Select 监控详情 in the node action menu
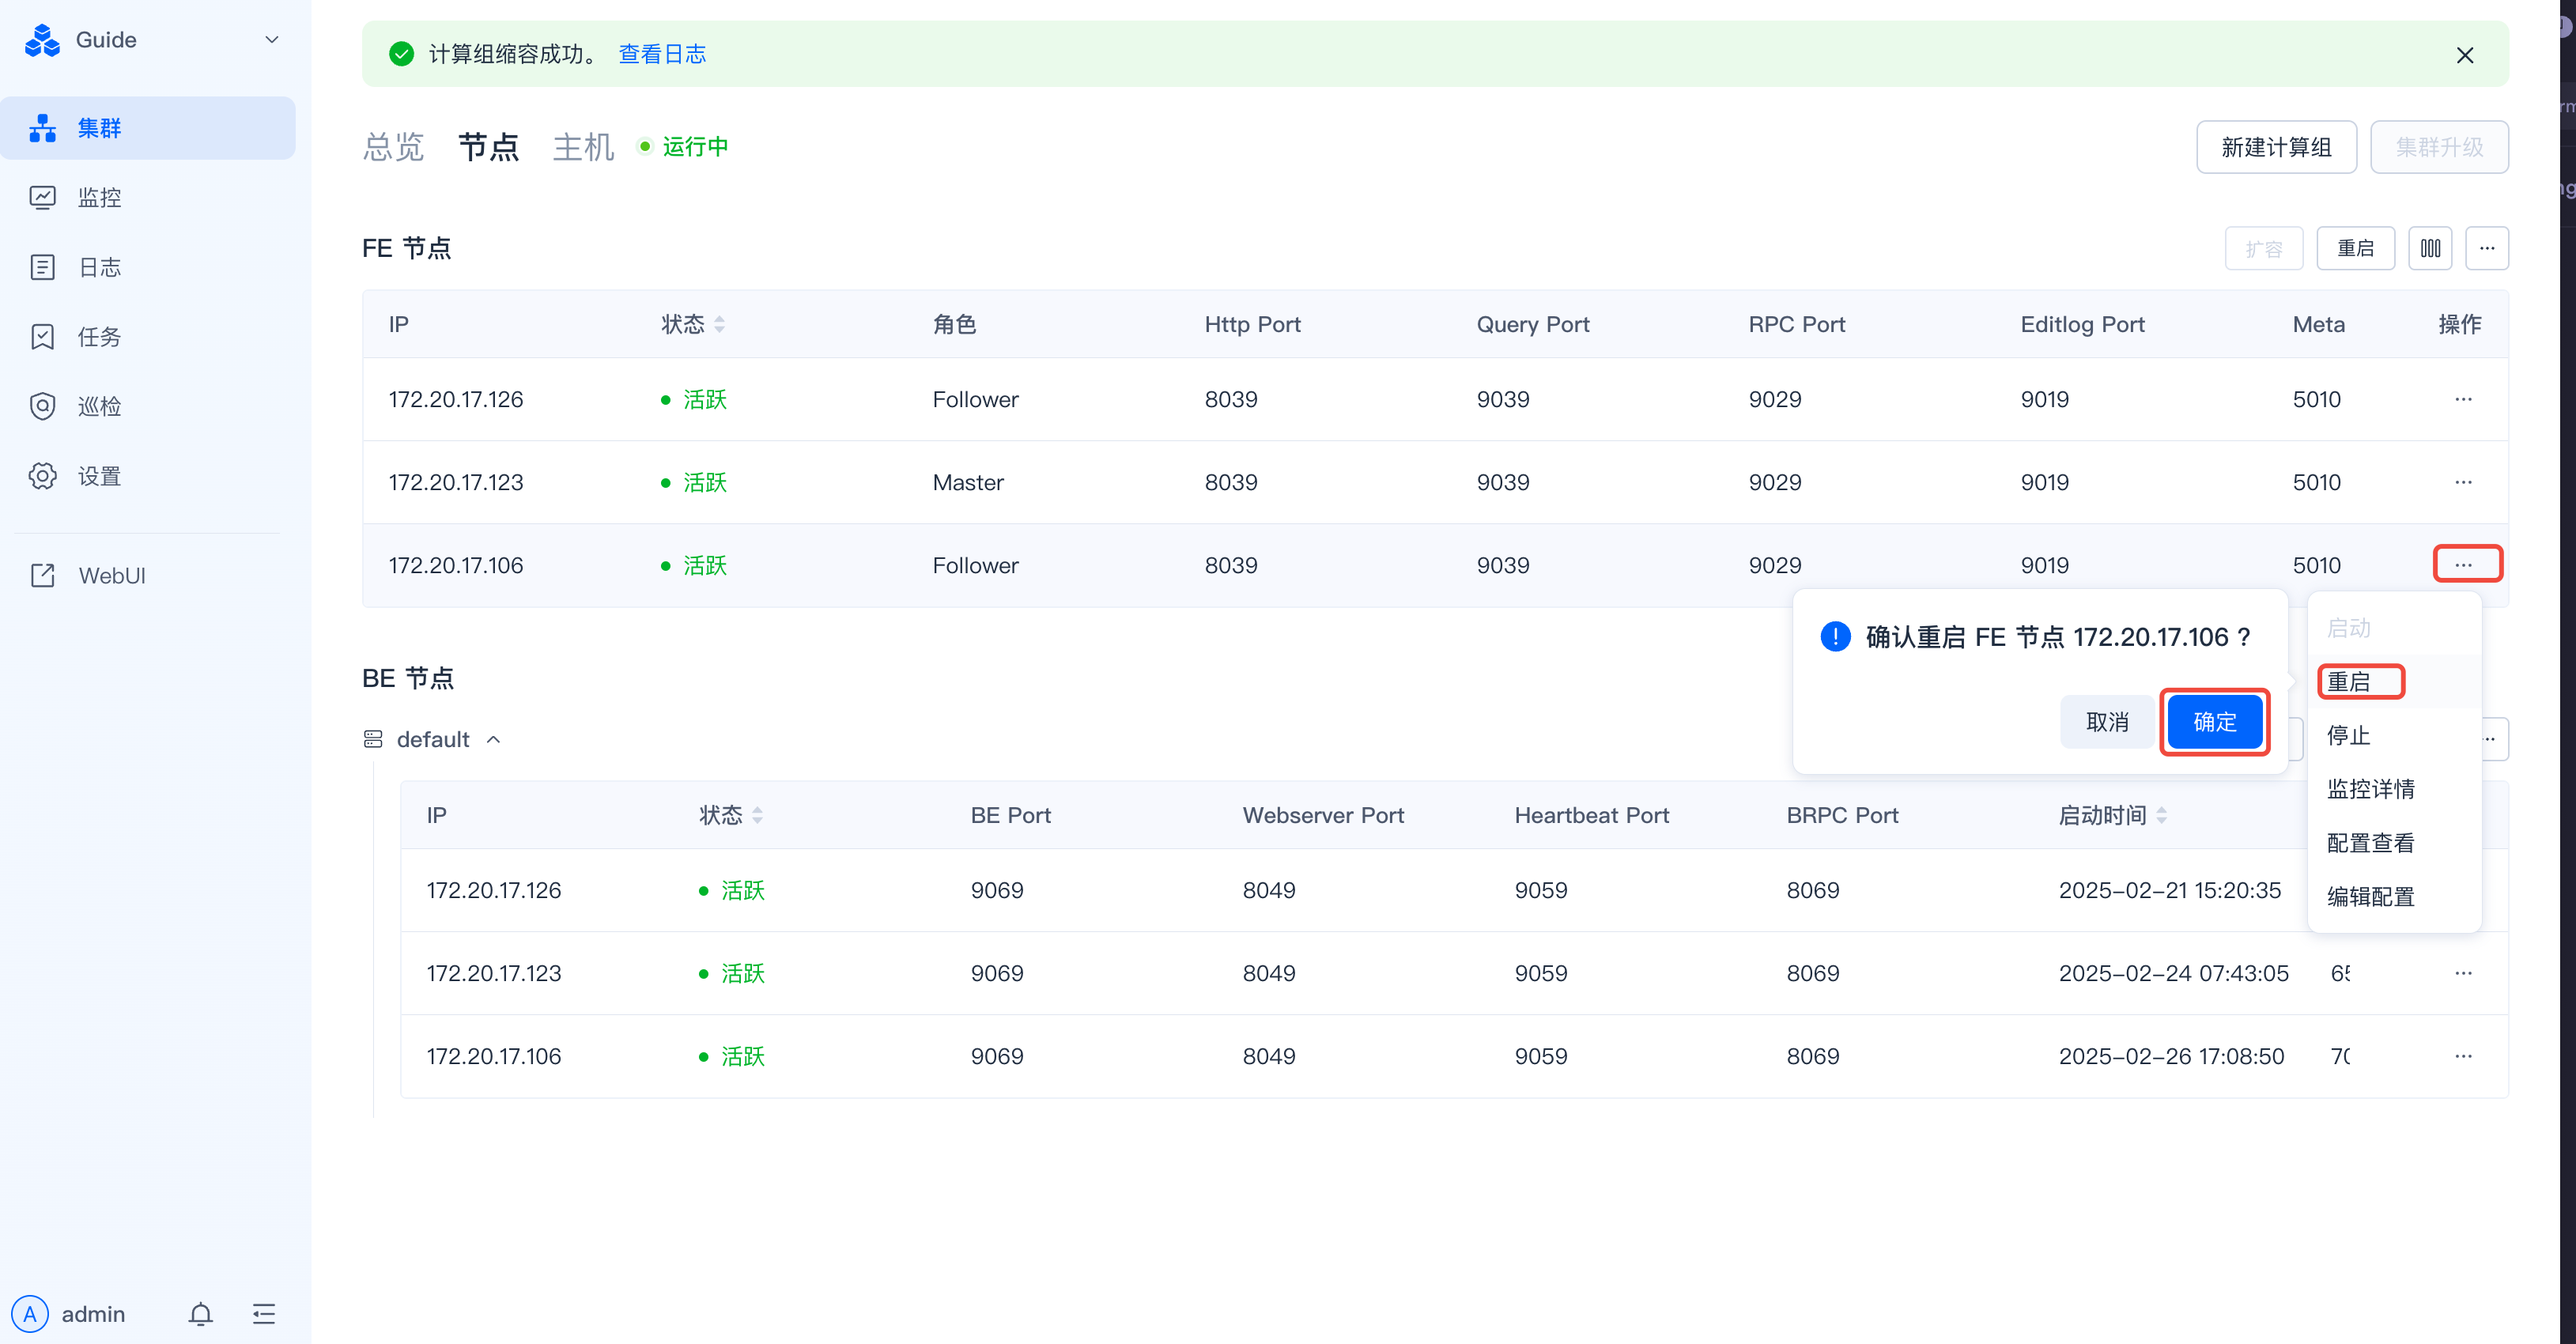 (x=2394, y=789)
